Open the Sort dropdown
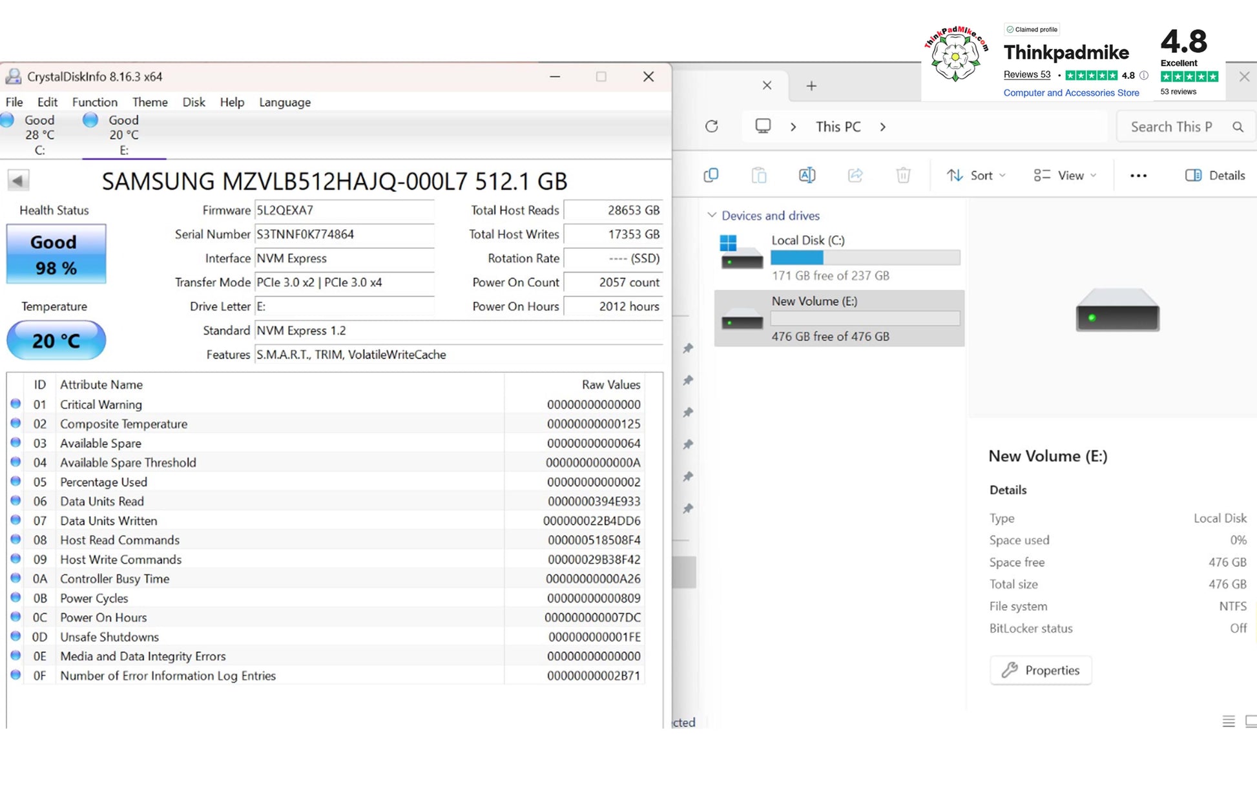Image resolution: width=1257 pixels, height=790 pixels. point(976,176)
